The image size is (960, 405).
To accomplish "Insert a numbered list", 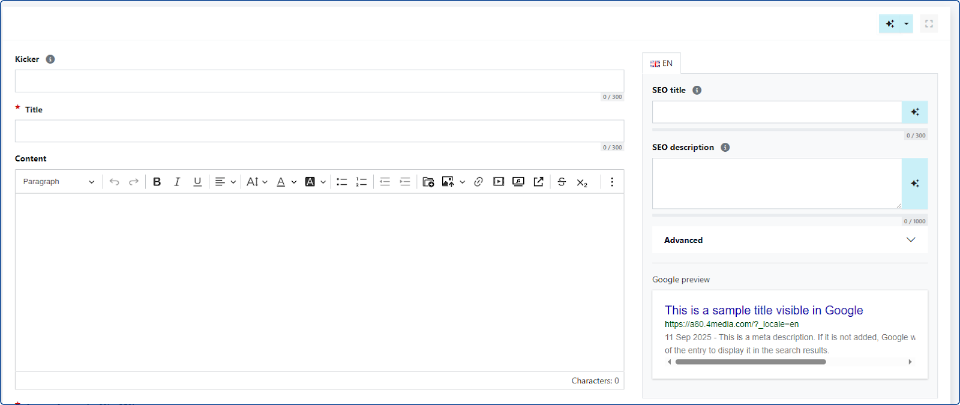I will [361, 182].
